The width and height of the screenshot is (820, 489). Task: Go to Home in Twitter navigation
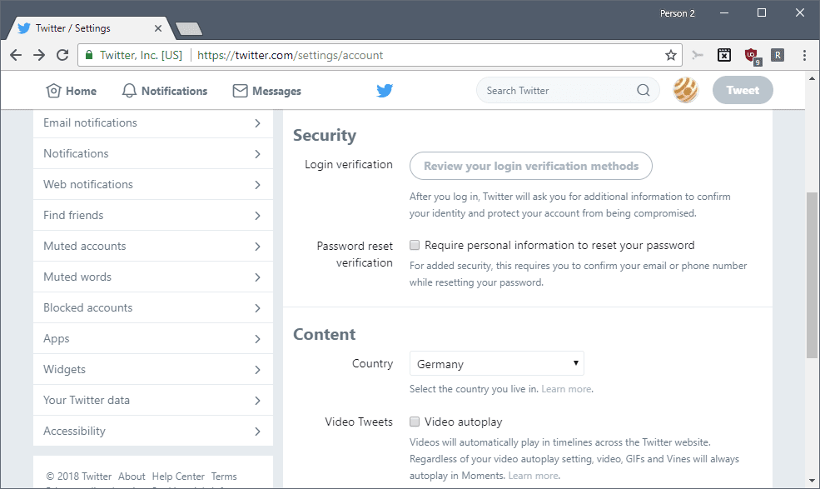pyautogui.click(x=71, y=91)
